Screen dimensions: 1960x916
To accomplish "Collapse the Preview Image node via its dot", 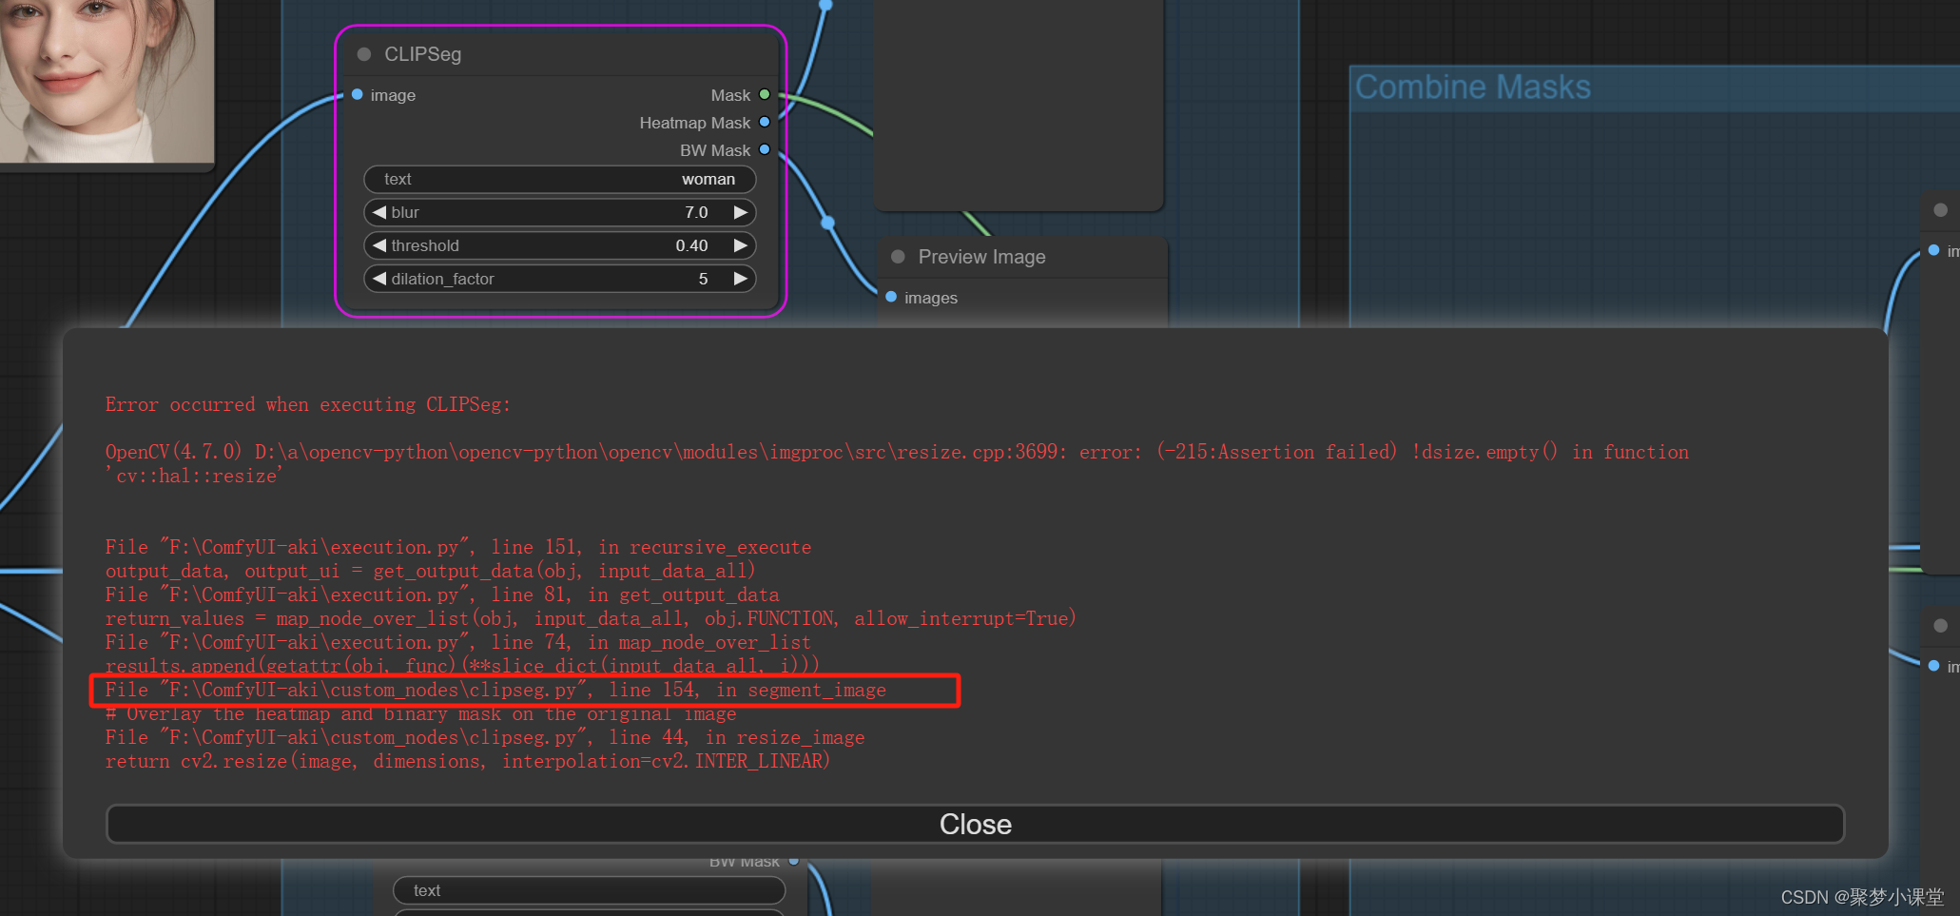I will point(898,257).
